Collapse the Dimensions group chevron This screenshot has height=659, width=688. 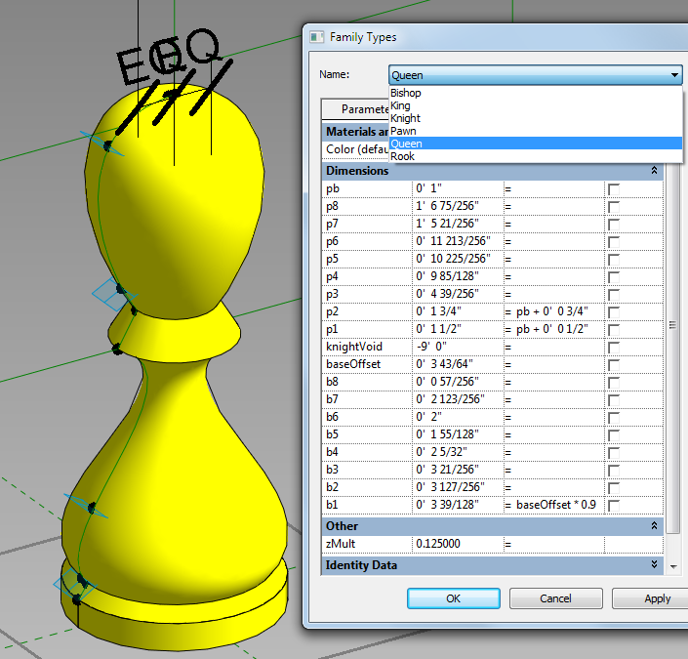point(654,170)
